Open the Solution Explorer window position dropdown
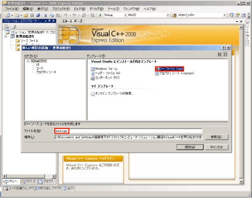 [x=46, y=21]
